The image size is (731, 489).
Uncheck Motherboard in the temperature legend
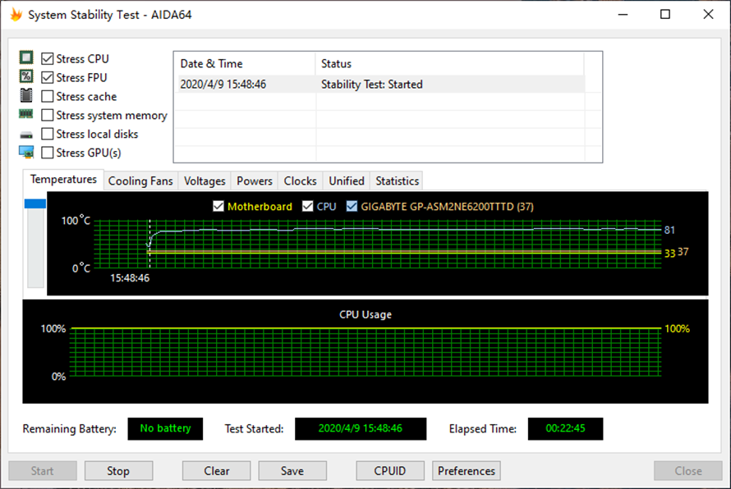218,206
